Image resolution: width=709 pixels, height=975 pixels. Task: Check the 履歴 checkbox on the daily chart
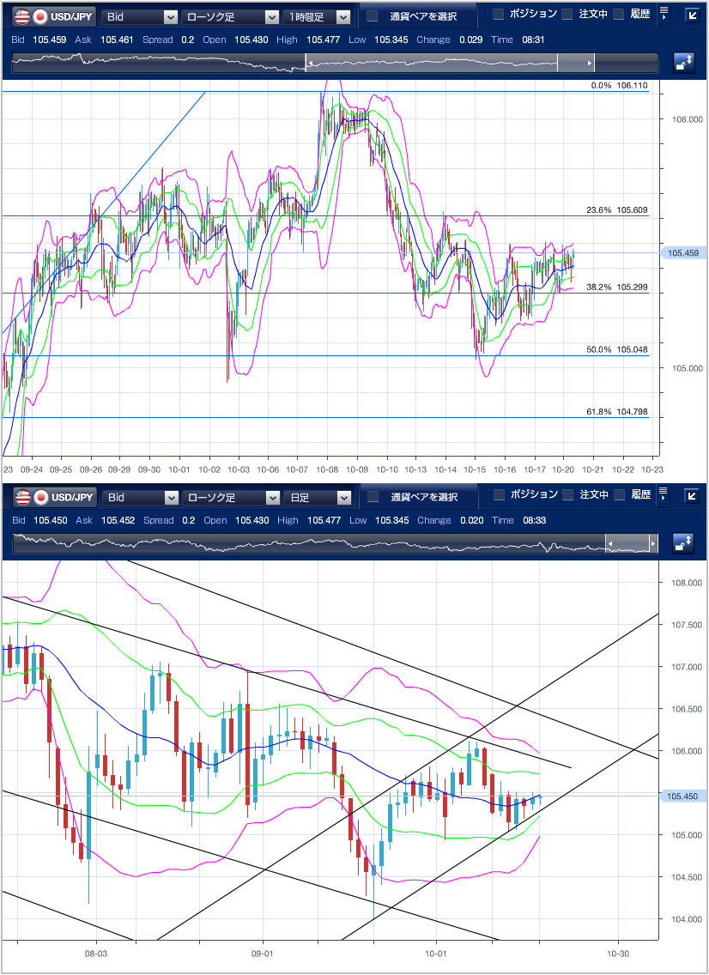619,495
